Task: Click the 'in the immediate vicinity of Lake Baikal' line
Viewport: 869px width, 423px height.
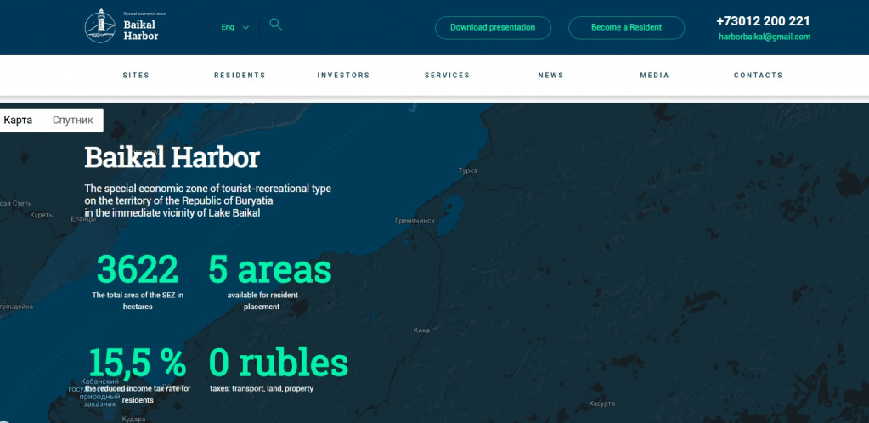Action: pos(172,213)
